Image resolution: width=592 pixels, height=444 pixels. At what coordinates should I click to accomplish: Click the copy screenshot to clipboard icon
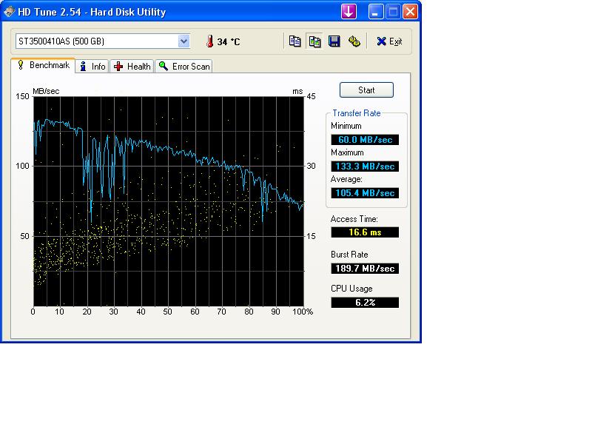[314, 41]
